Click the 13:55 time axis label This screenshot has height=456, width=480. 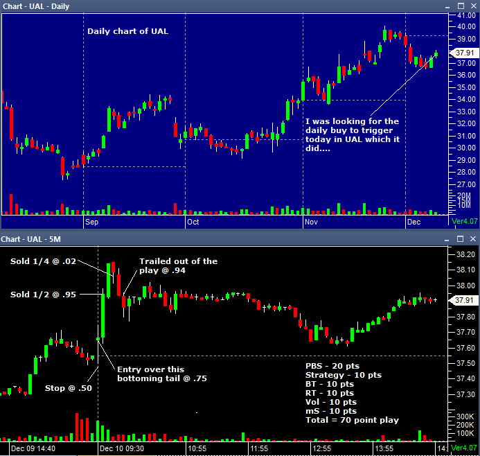coord(384,448)
